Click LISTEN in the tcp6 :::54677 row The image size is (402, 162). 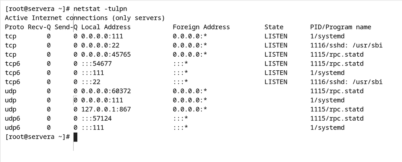(276, 64)
